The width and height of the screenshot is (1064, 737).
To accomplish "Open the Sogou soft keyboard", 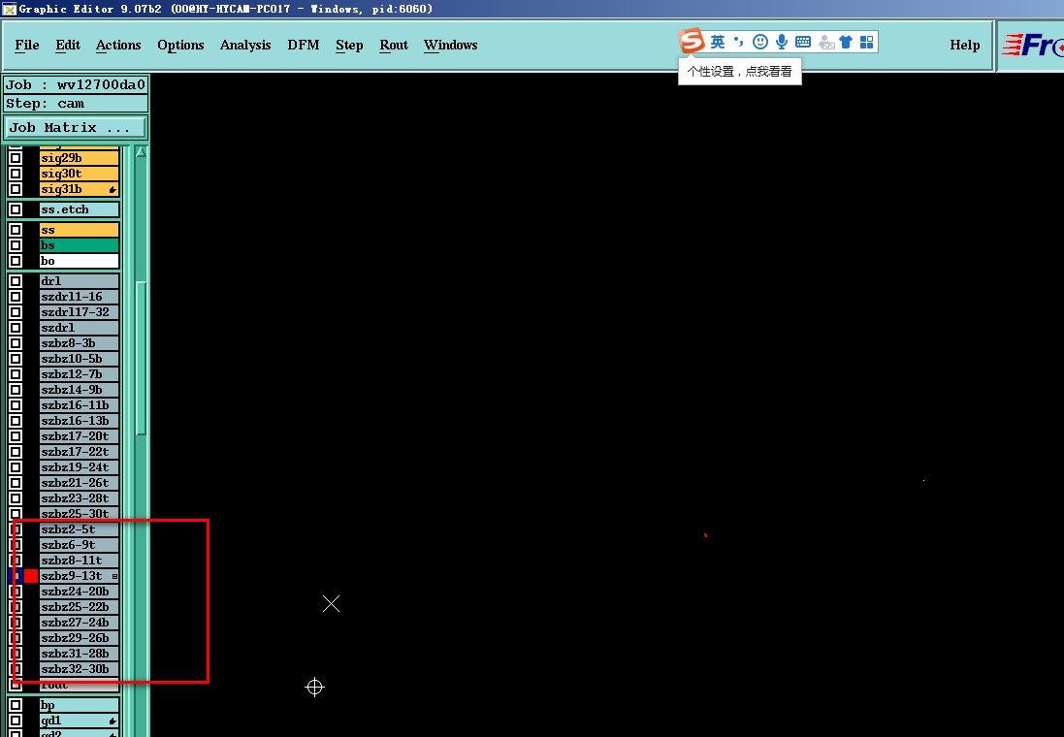I will click(803, 42).
